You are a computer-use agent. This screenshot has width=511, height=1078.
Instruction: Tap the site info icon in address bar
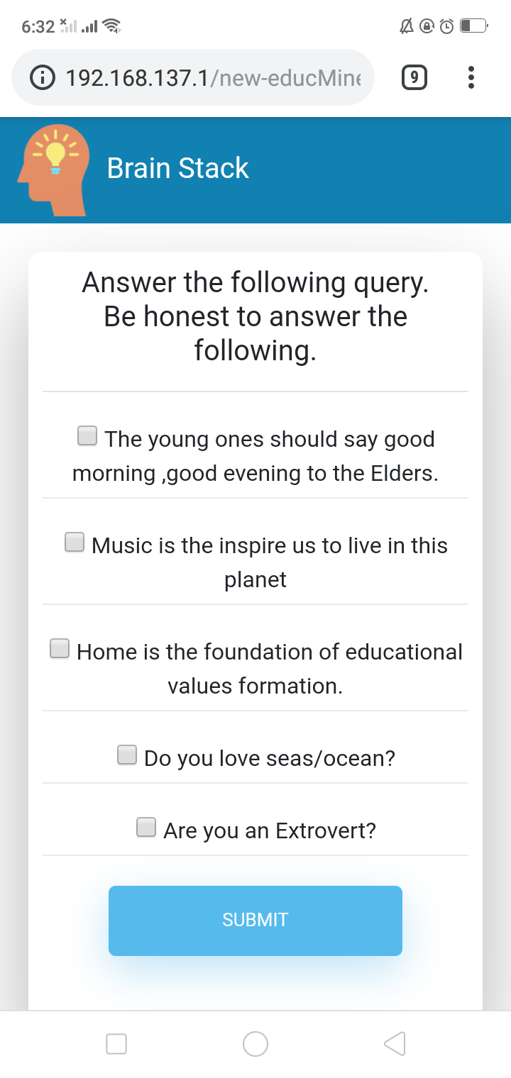43,77
